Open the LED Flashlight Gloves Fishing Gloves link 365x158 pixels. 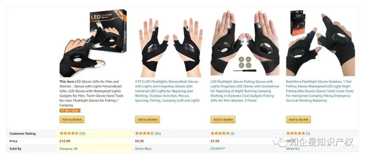(x=242, y=91)
